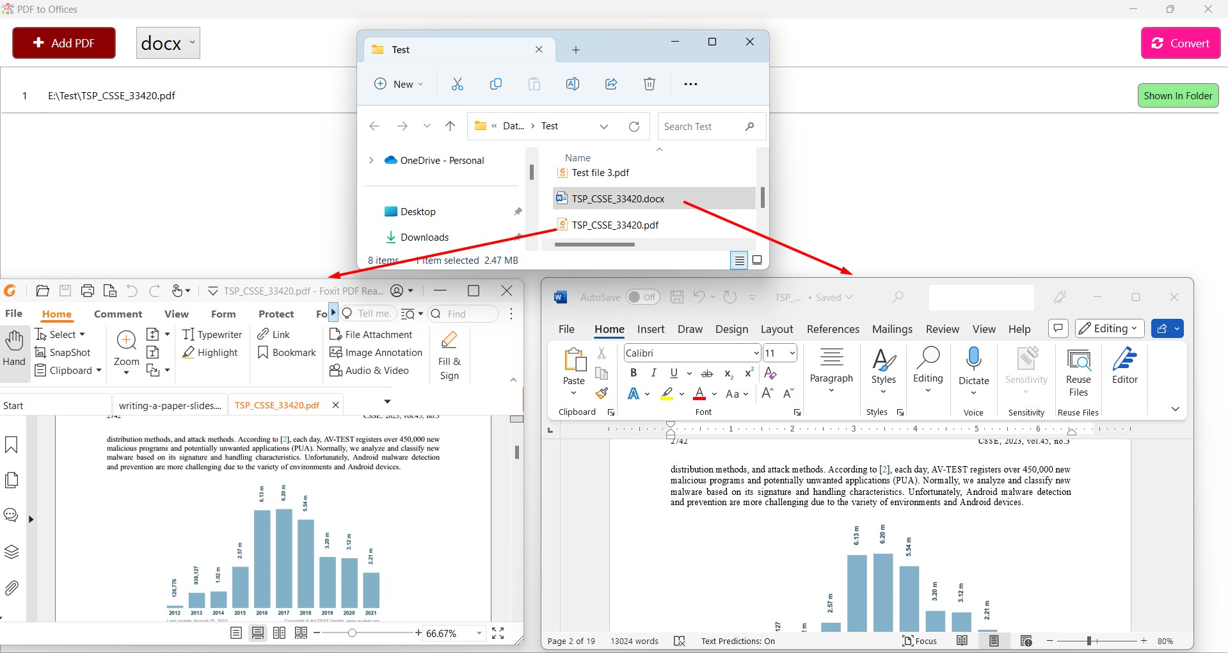Open the Editor tool in Word
Image resolution: width=1228 pixels, height=653 pixels.
pyautogui.click(x=1124, y=366)
